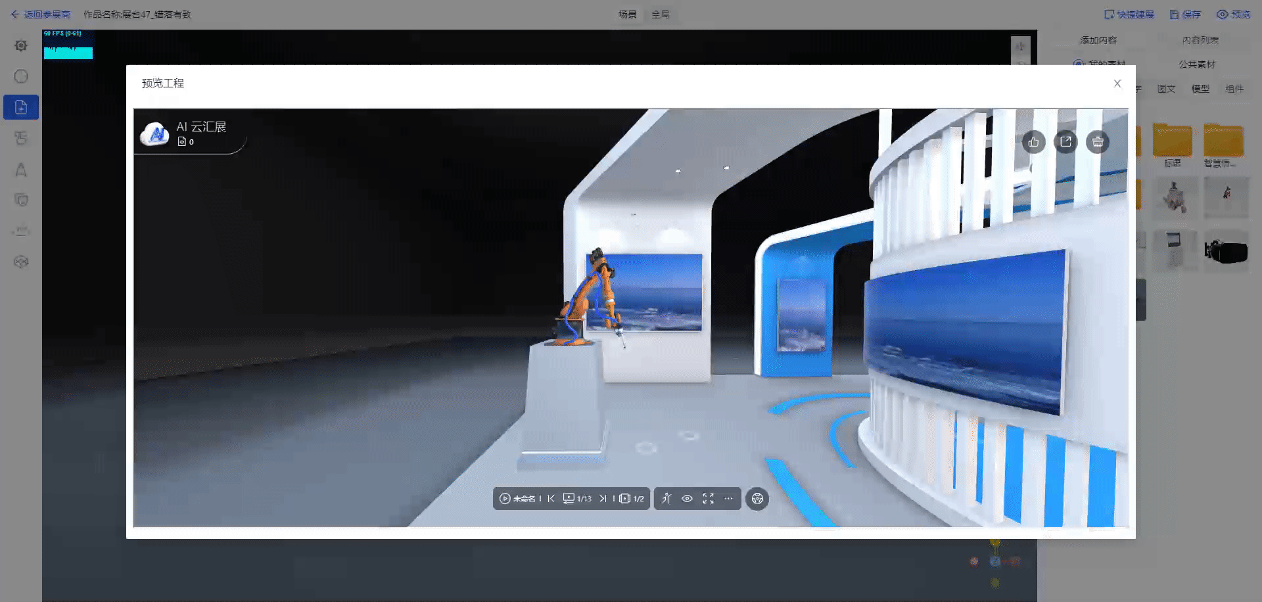Select the highlighted document icon in left sidebar
1262x602 pixels.
20,106
